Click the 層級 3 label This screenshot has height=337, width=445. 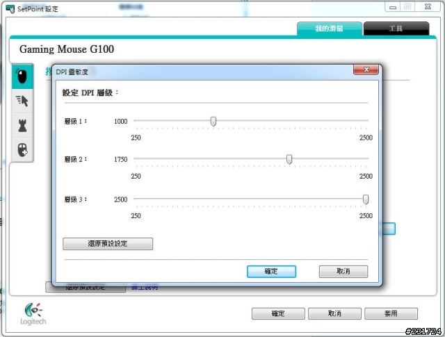pyautogui.click(x=76, y=199)
